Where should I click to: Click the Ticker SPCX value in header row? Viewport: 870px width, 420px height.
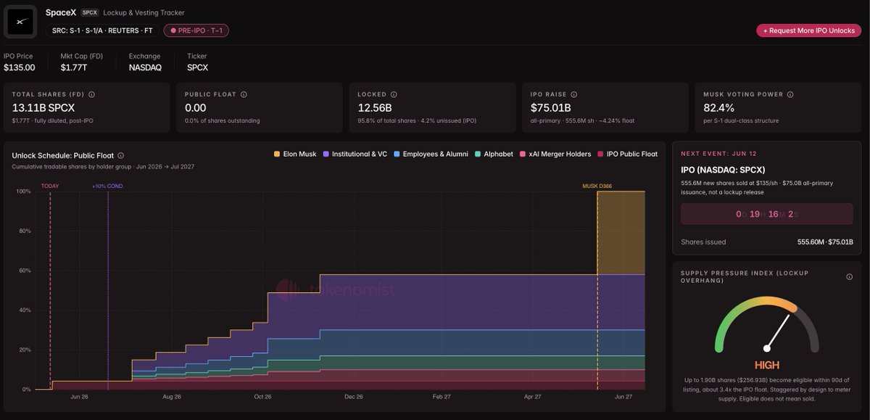pos(197,67)
